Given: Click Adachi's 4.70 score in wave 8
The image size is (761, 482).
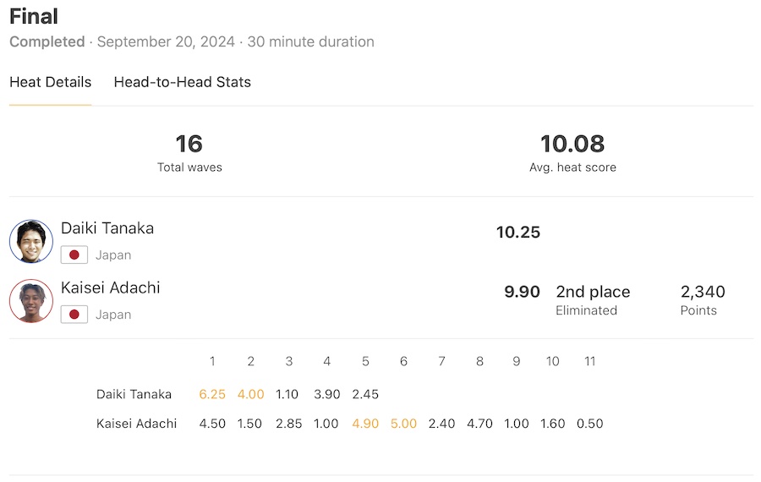Looking at the screenshot, I should coord(479,424).
